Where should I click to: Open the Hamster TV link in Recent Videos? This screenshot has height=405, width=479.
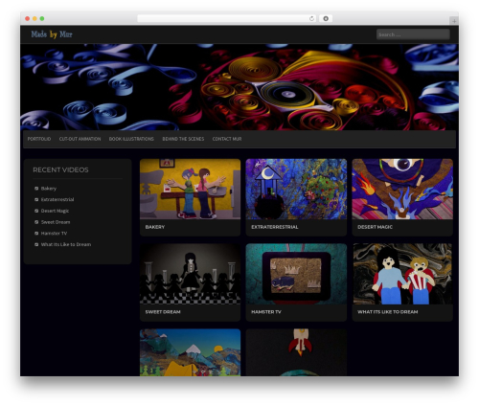click(x=54, y=234)
